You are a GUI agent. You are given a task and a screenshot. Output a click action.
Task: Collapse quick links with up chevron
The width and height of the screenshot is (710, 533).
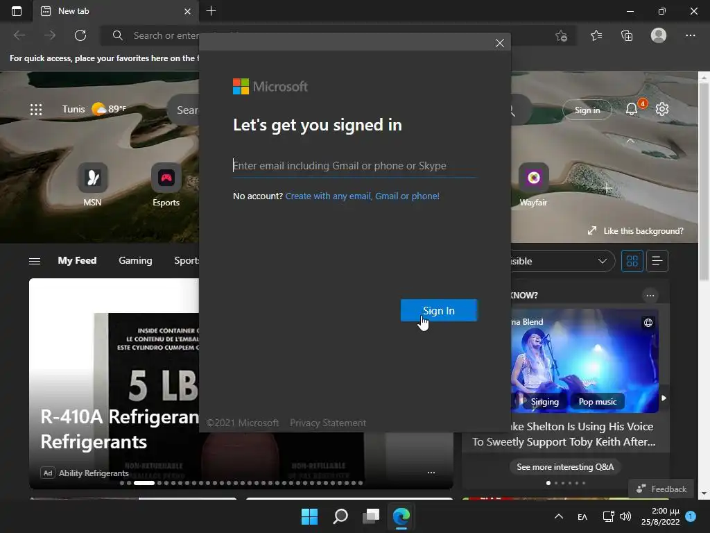pyautogui.click(x=630, y=141)
